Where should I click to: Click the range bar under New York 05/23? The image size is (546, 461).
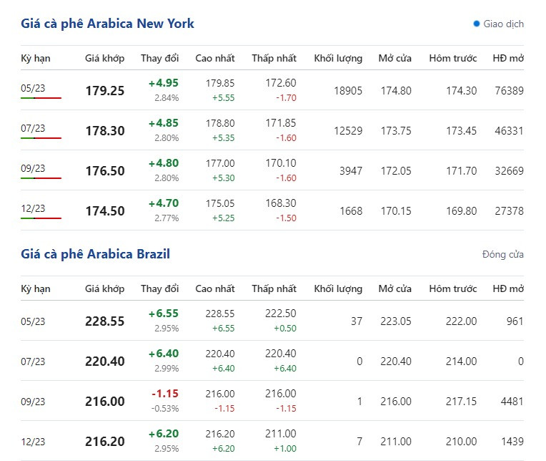41,98
